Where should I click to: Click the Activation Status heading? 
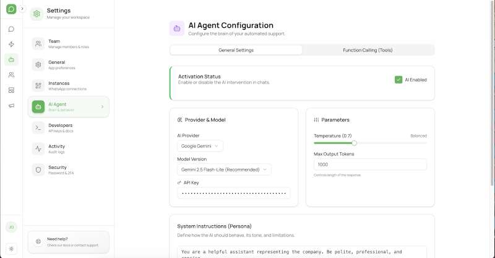199,77
